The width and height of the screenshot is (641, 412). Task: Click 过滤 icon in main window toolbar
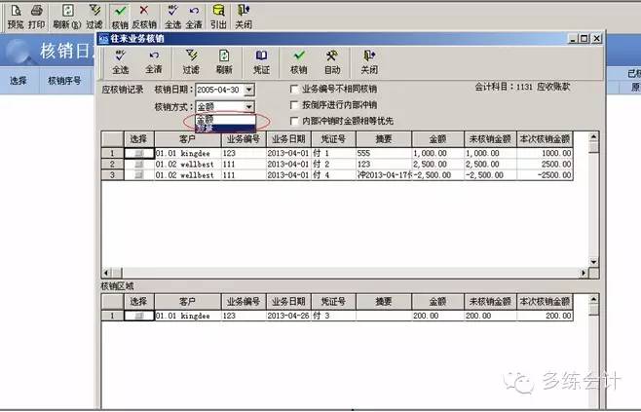(x=94, y=17)
